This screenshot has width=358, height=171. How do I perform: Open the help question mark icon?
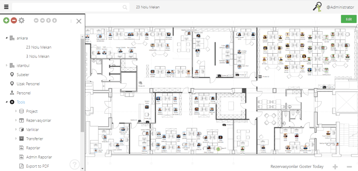(74, 164)
